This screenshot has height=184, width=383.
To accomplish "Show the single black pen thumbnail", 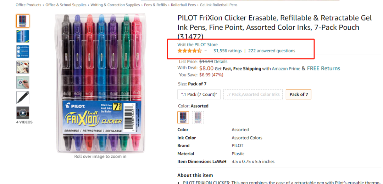I will pyautogui.click(x=23, y=97).
